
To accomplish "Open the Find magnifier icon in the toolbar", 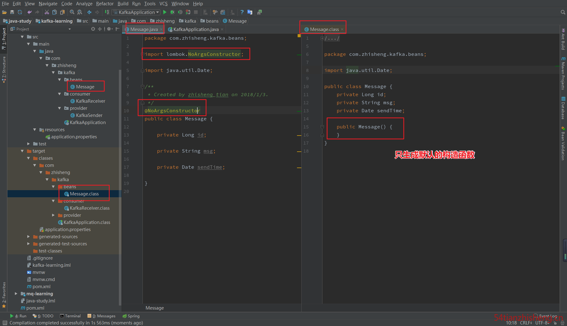I will click(72, 12).
